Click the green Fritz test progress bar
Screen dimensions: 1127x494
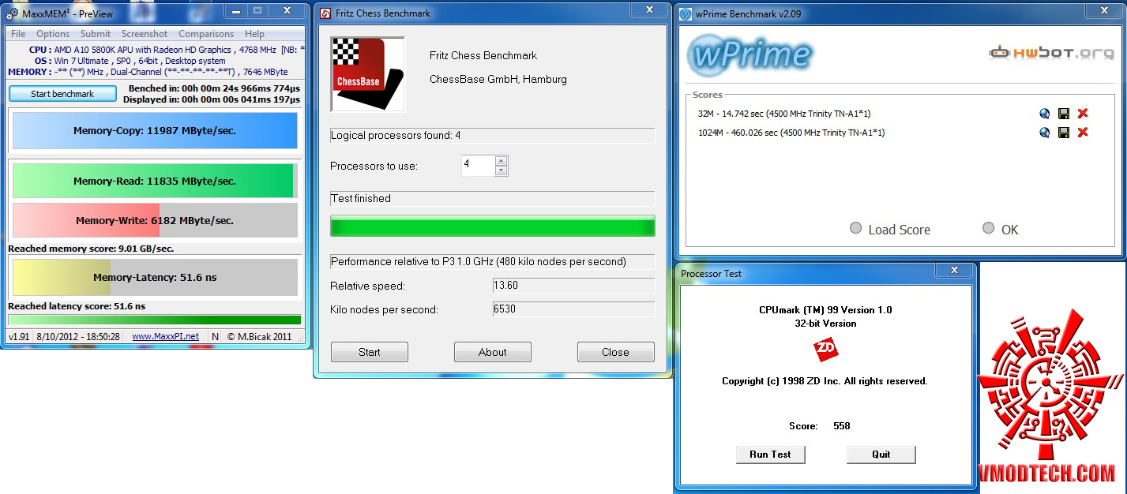point(493,226)
